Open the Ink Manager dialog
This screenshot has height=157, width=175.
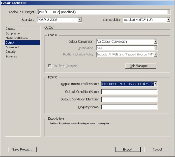(x=141, y=66)
